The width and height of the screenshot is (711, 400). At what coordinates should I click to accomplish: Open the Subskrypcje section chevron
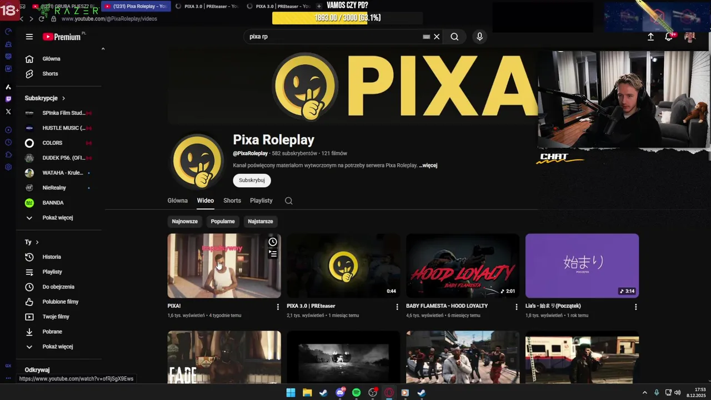(63, 98)
